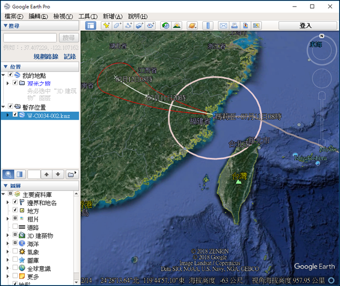Collapse the 主要資料庫 tree node

(3, 194)
